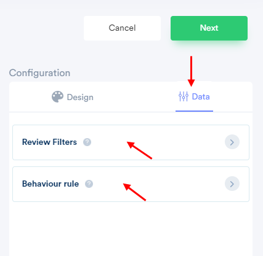Screen dimensions: 263x256
Task: Expand Review Filters with chevron arrow
Action: [x=232, y=142]
